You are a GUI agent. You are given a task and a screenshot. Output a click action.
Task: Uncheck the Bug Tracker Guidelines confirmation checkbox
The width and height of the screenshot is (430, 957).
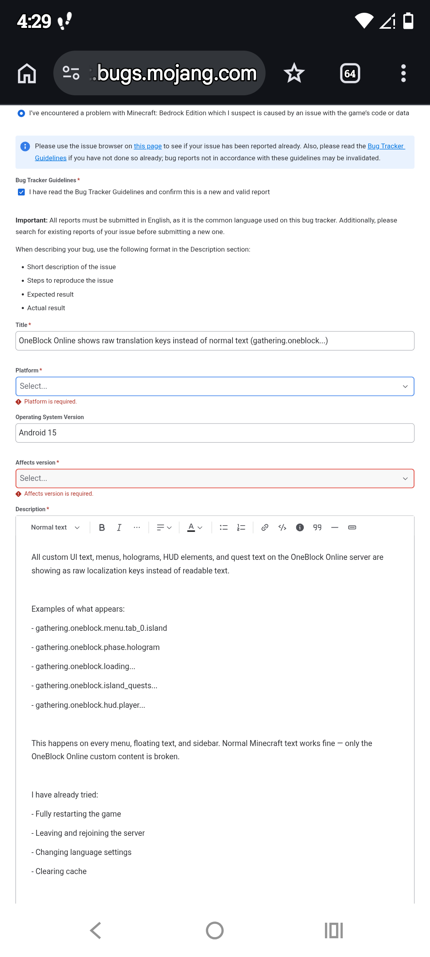[21, 192]
